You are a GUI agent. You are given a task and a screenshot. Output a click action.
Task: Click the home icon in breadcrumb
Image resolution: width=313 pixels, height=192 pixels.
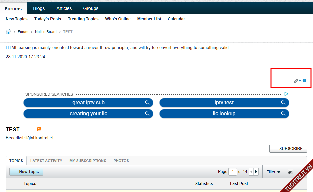coord(8,32)
